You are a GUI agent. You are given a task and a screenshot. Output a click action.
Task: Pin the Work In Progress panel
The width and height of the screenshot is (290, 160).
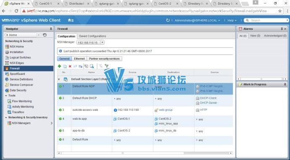point(285,84)
